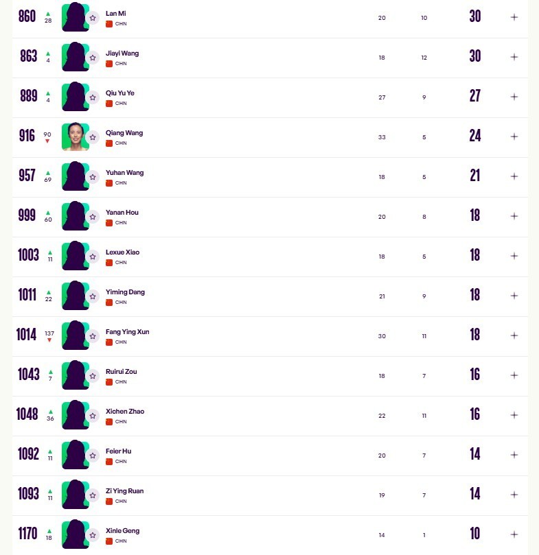The height and width of the screenshot is (555, 539).
Task: Open Yanan Hou's profile name link
Action: [122, 213]
